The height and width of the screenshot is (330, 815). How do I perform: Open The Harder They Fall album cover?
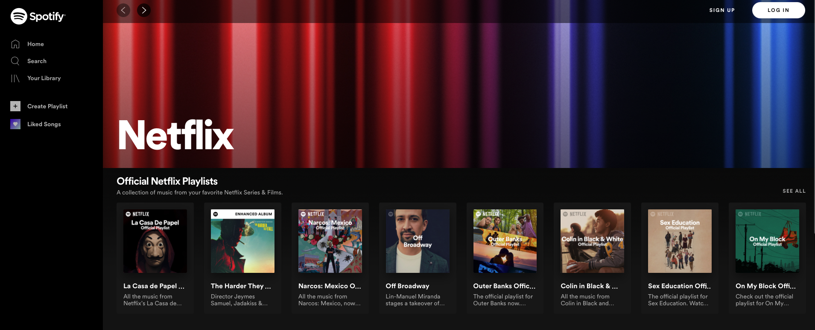pos(242,241)
